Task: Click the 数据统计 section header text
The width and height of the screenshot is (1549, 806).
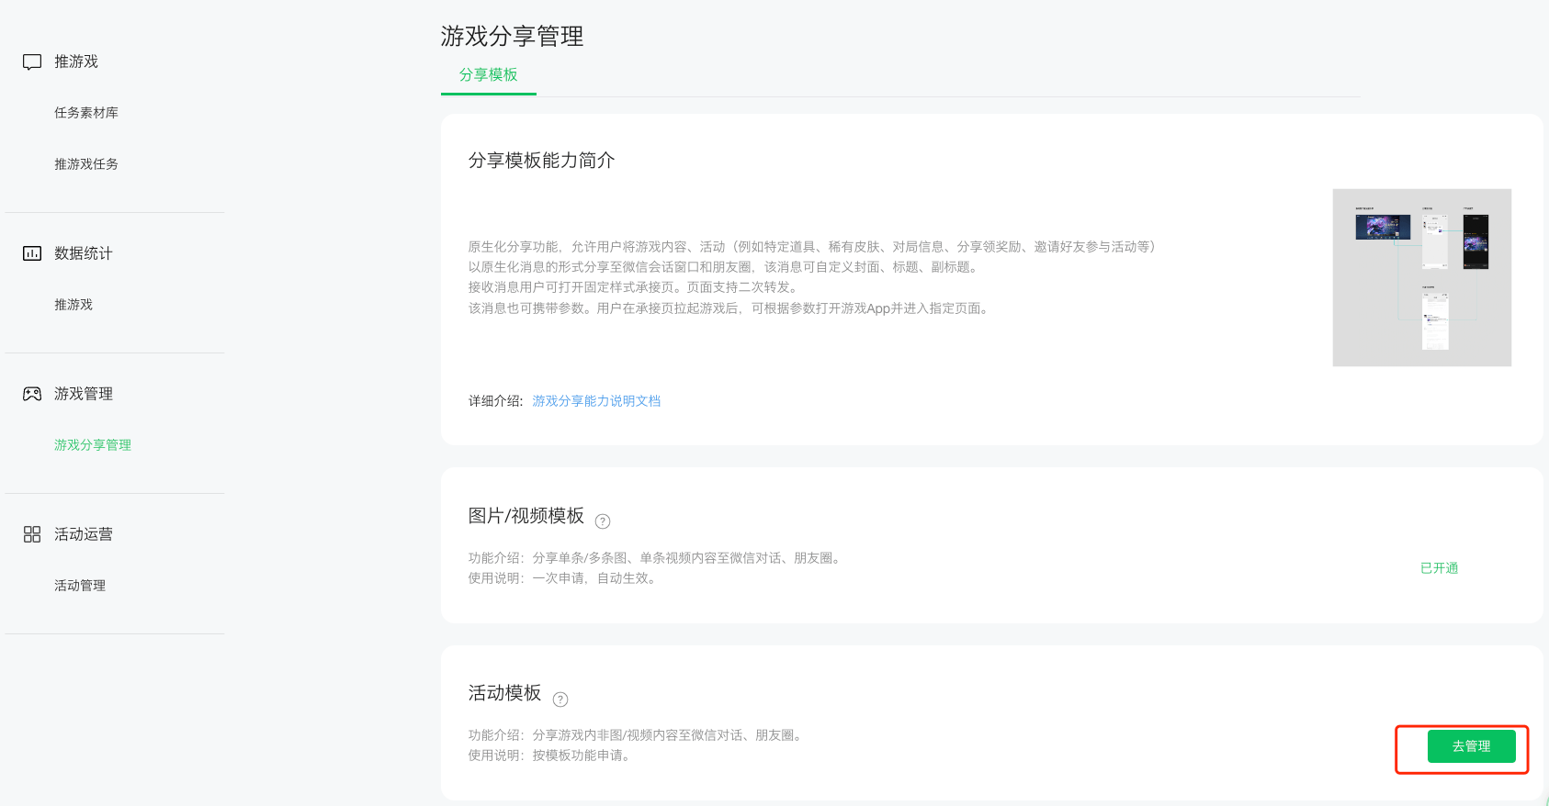Action: (x=84, y=253)
